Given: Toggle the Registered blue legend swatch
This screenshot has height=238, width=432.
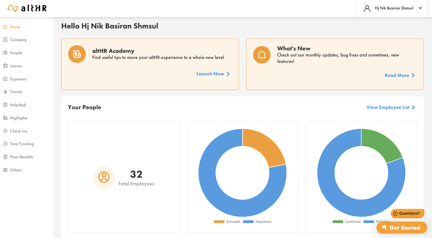Looking at the screenshot, I should point(248,222).
